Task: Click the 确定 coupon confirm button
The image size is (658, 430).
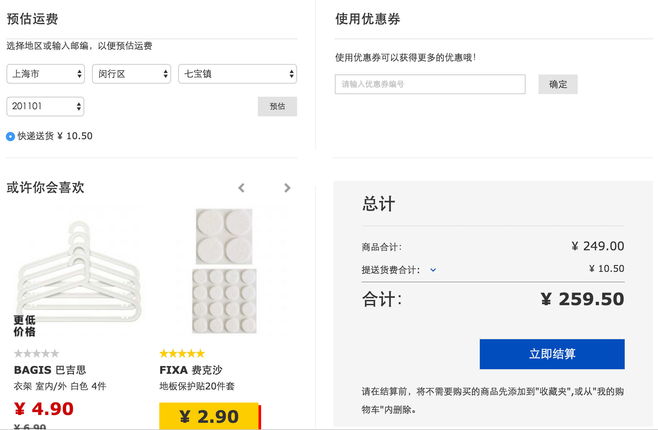Action: pyautogui.click(x=558, y=84)
